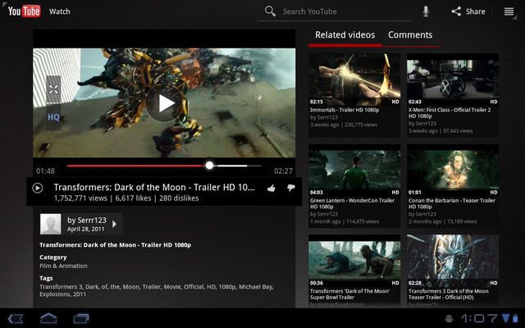Open Conan the Barbarian teaser thumbnail
This screenshot has height=328, width=525.
pos(453,171)
